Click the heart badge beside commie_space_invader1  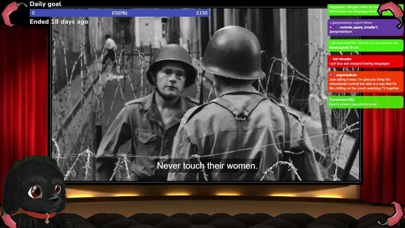[x=331, y=27]
